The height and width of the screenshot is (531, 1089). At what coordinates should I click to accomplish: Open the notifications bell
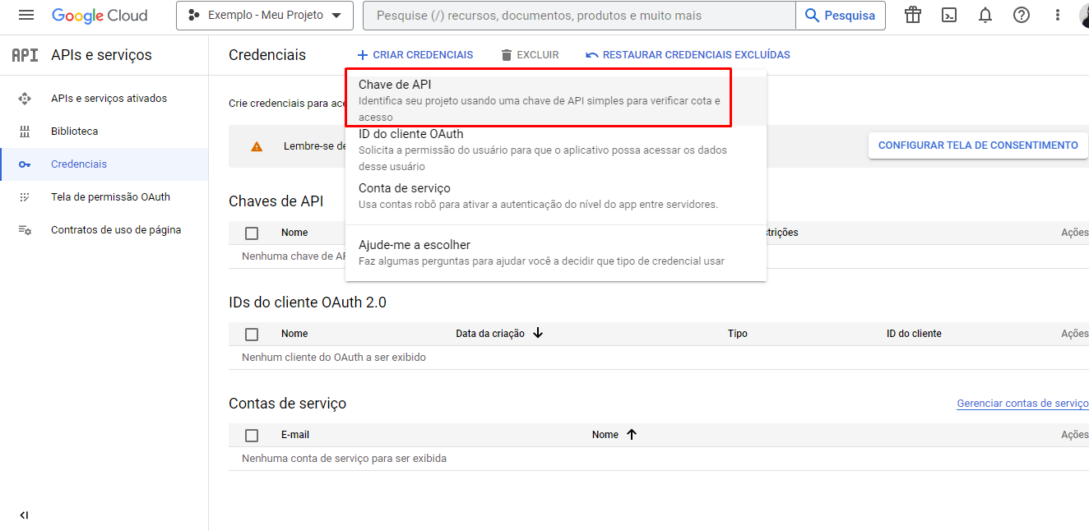pyautogui.click(x=985, y=14)
